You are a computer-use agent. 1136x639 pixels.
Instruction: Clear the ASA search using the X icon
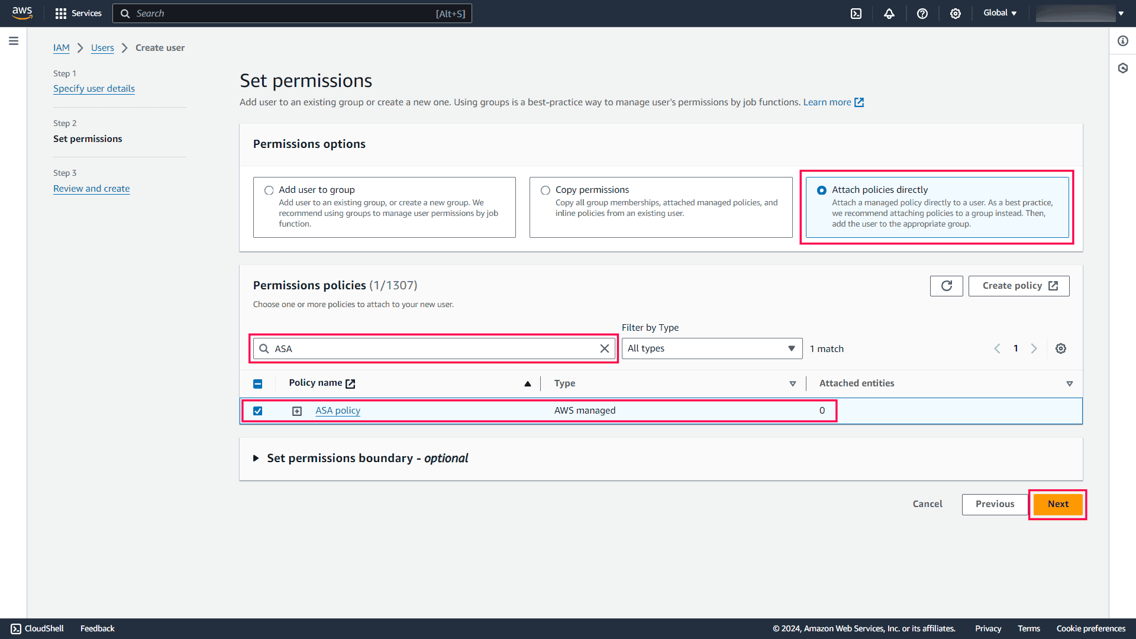[x=605, y=348]
